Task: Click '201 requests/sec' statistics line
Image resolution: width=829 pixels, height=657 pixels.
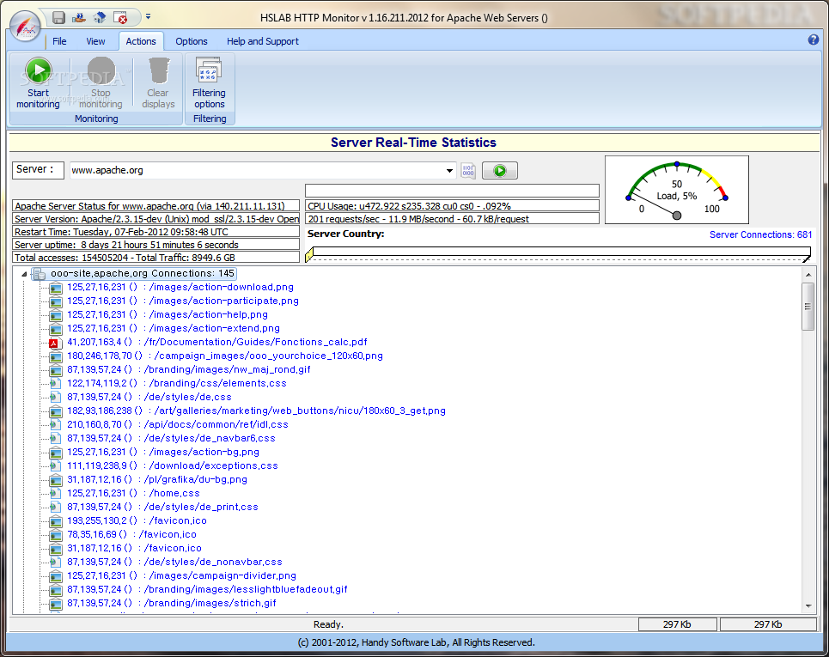Action: pos(453,219)
